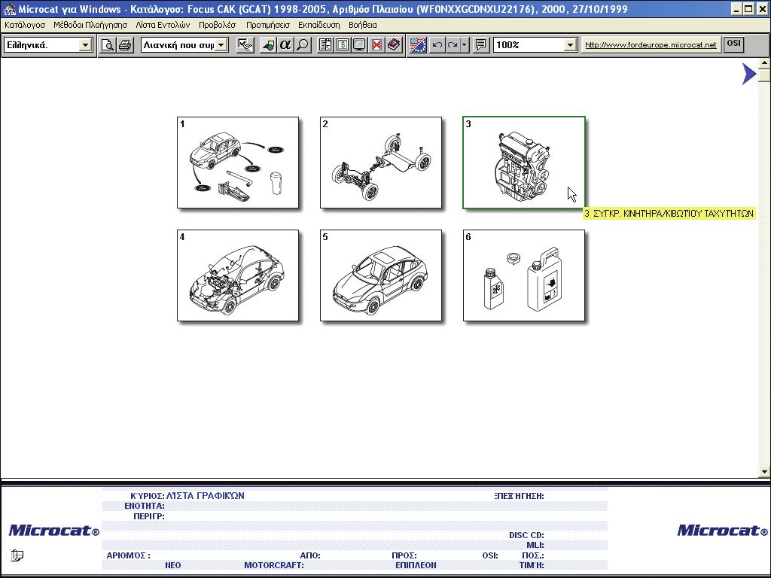Select thumbnail 3 showing the engine
771x578 pixels.
[x=524, y=163]
